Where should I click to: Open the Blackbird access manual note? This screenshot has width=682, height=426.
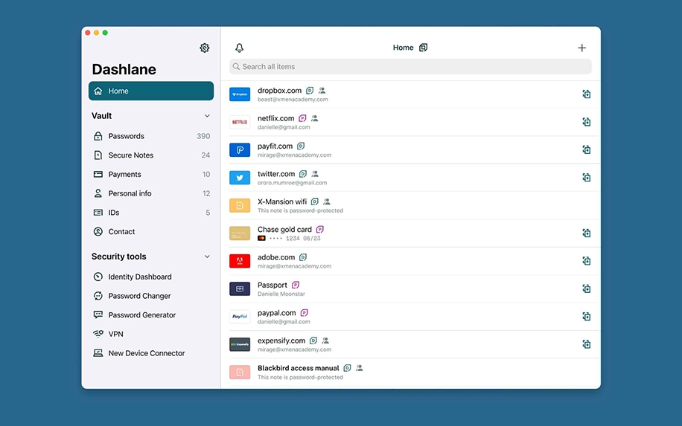(x=410, y=372)
